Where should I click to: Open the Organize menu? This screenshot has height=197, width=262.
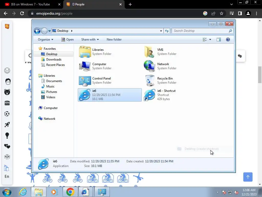(46, 40)
